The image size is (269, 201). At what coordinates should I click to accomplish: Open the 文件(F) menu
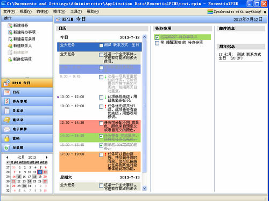[9, 12]
